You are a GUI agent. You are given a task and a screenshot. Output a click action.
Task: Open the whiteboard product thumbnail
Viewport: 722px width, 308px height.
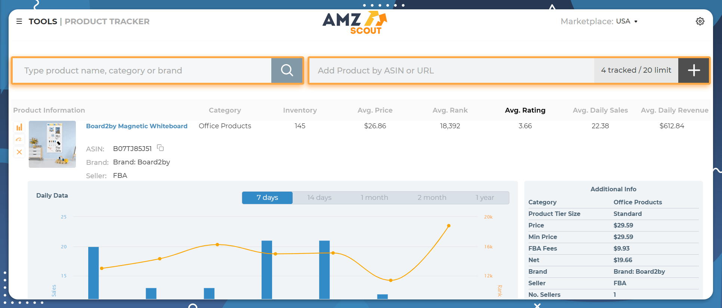[x=52, y=144]
